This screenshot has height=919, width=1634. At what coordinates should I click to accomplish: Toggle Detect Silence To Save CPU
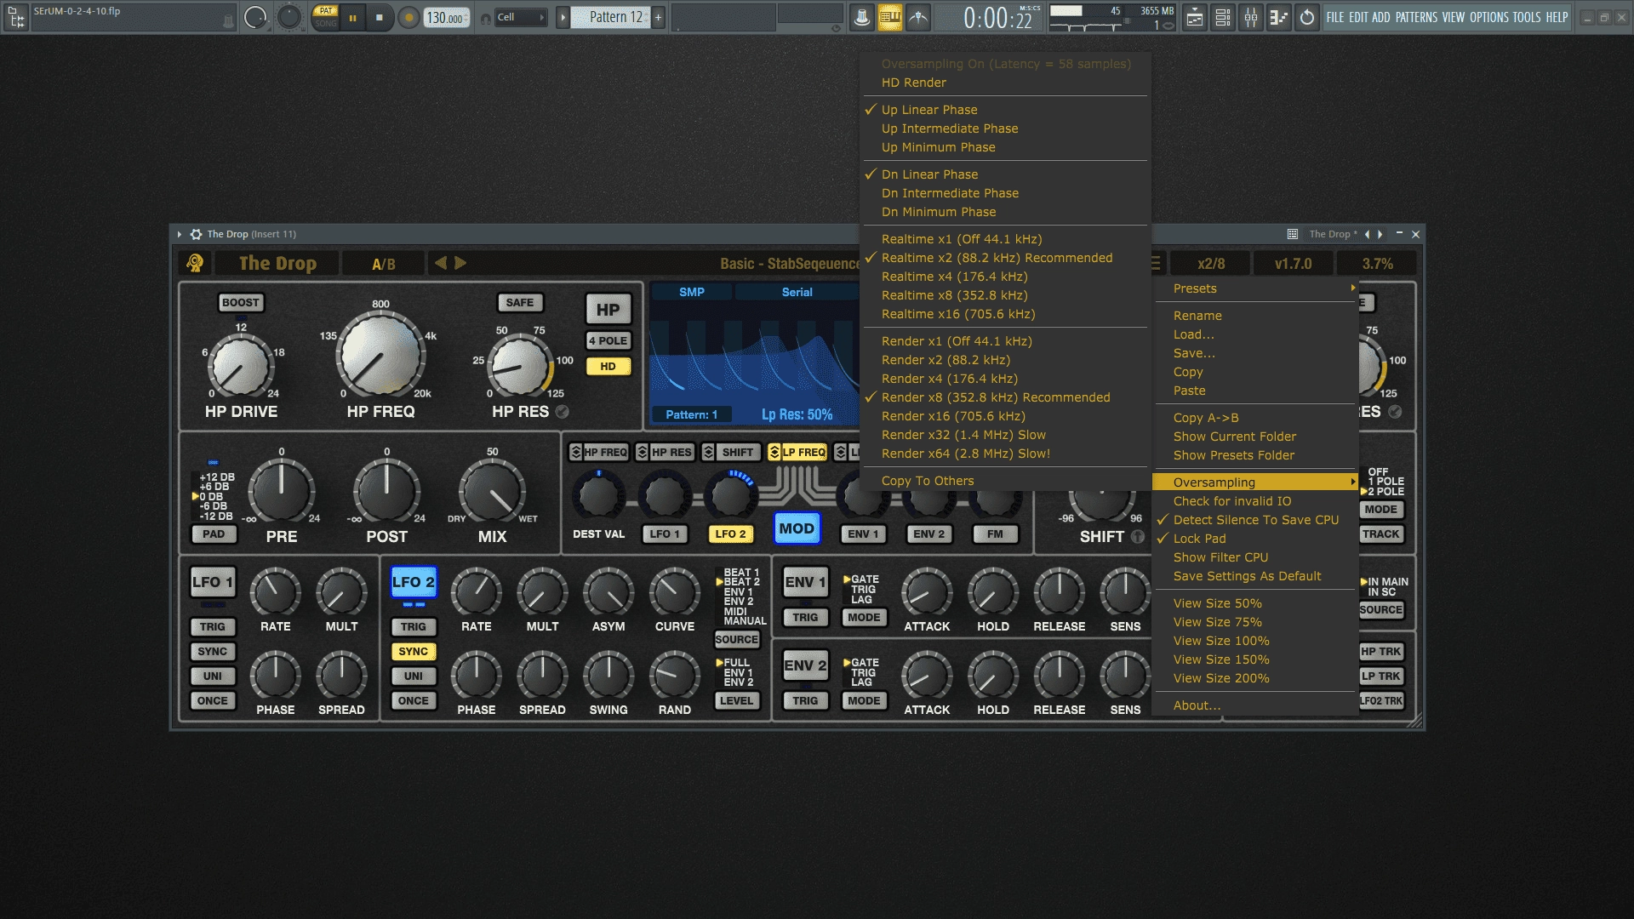point(1255,520)
